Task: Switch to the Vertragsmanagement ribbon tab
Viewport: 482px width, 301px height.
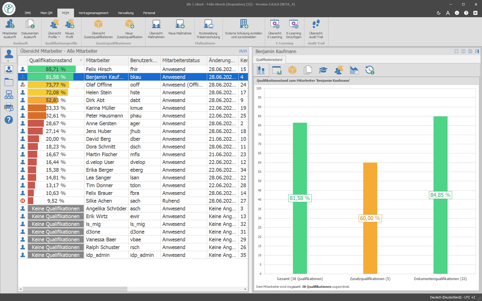Action: pos(94,13)
